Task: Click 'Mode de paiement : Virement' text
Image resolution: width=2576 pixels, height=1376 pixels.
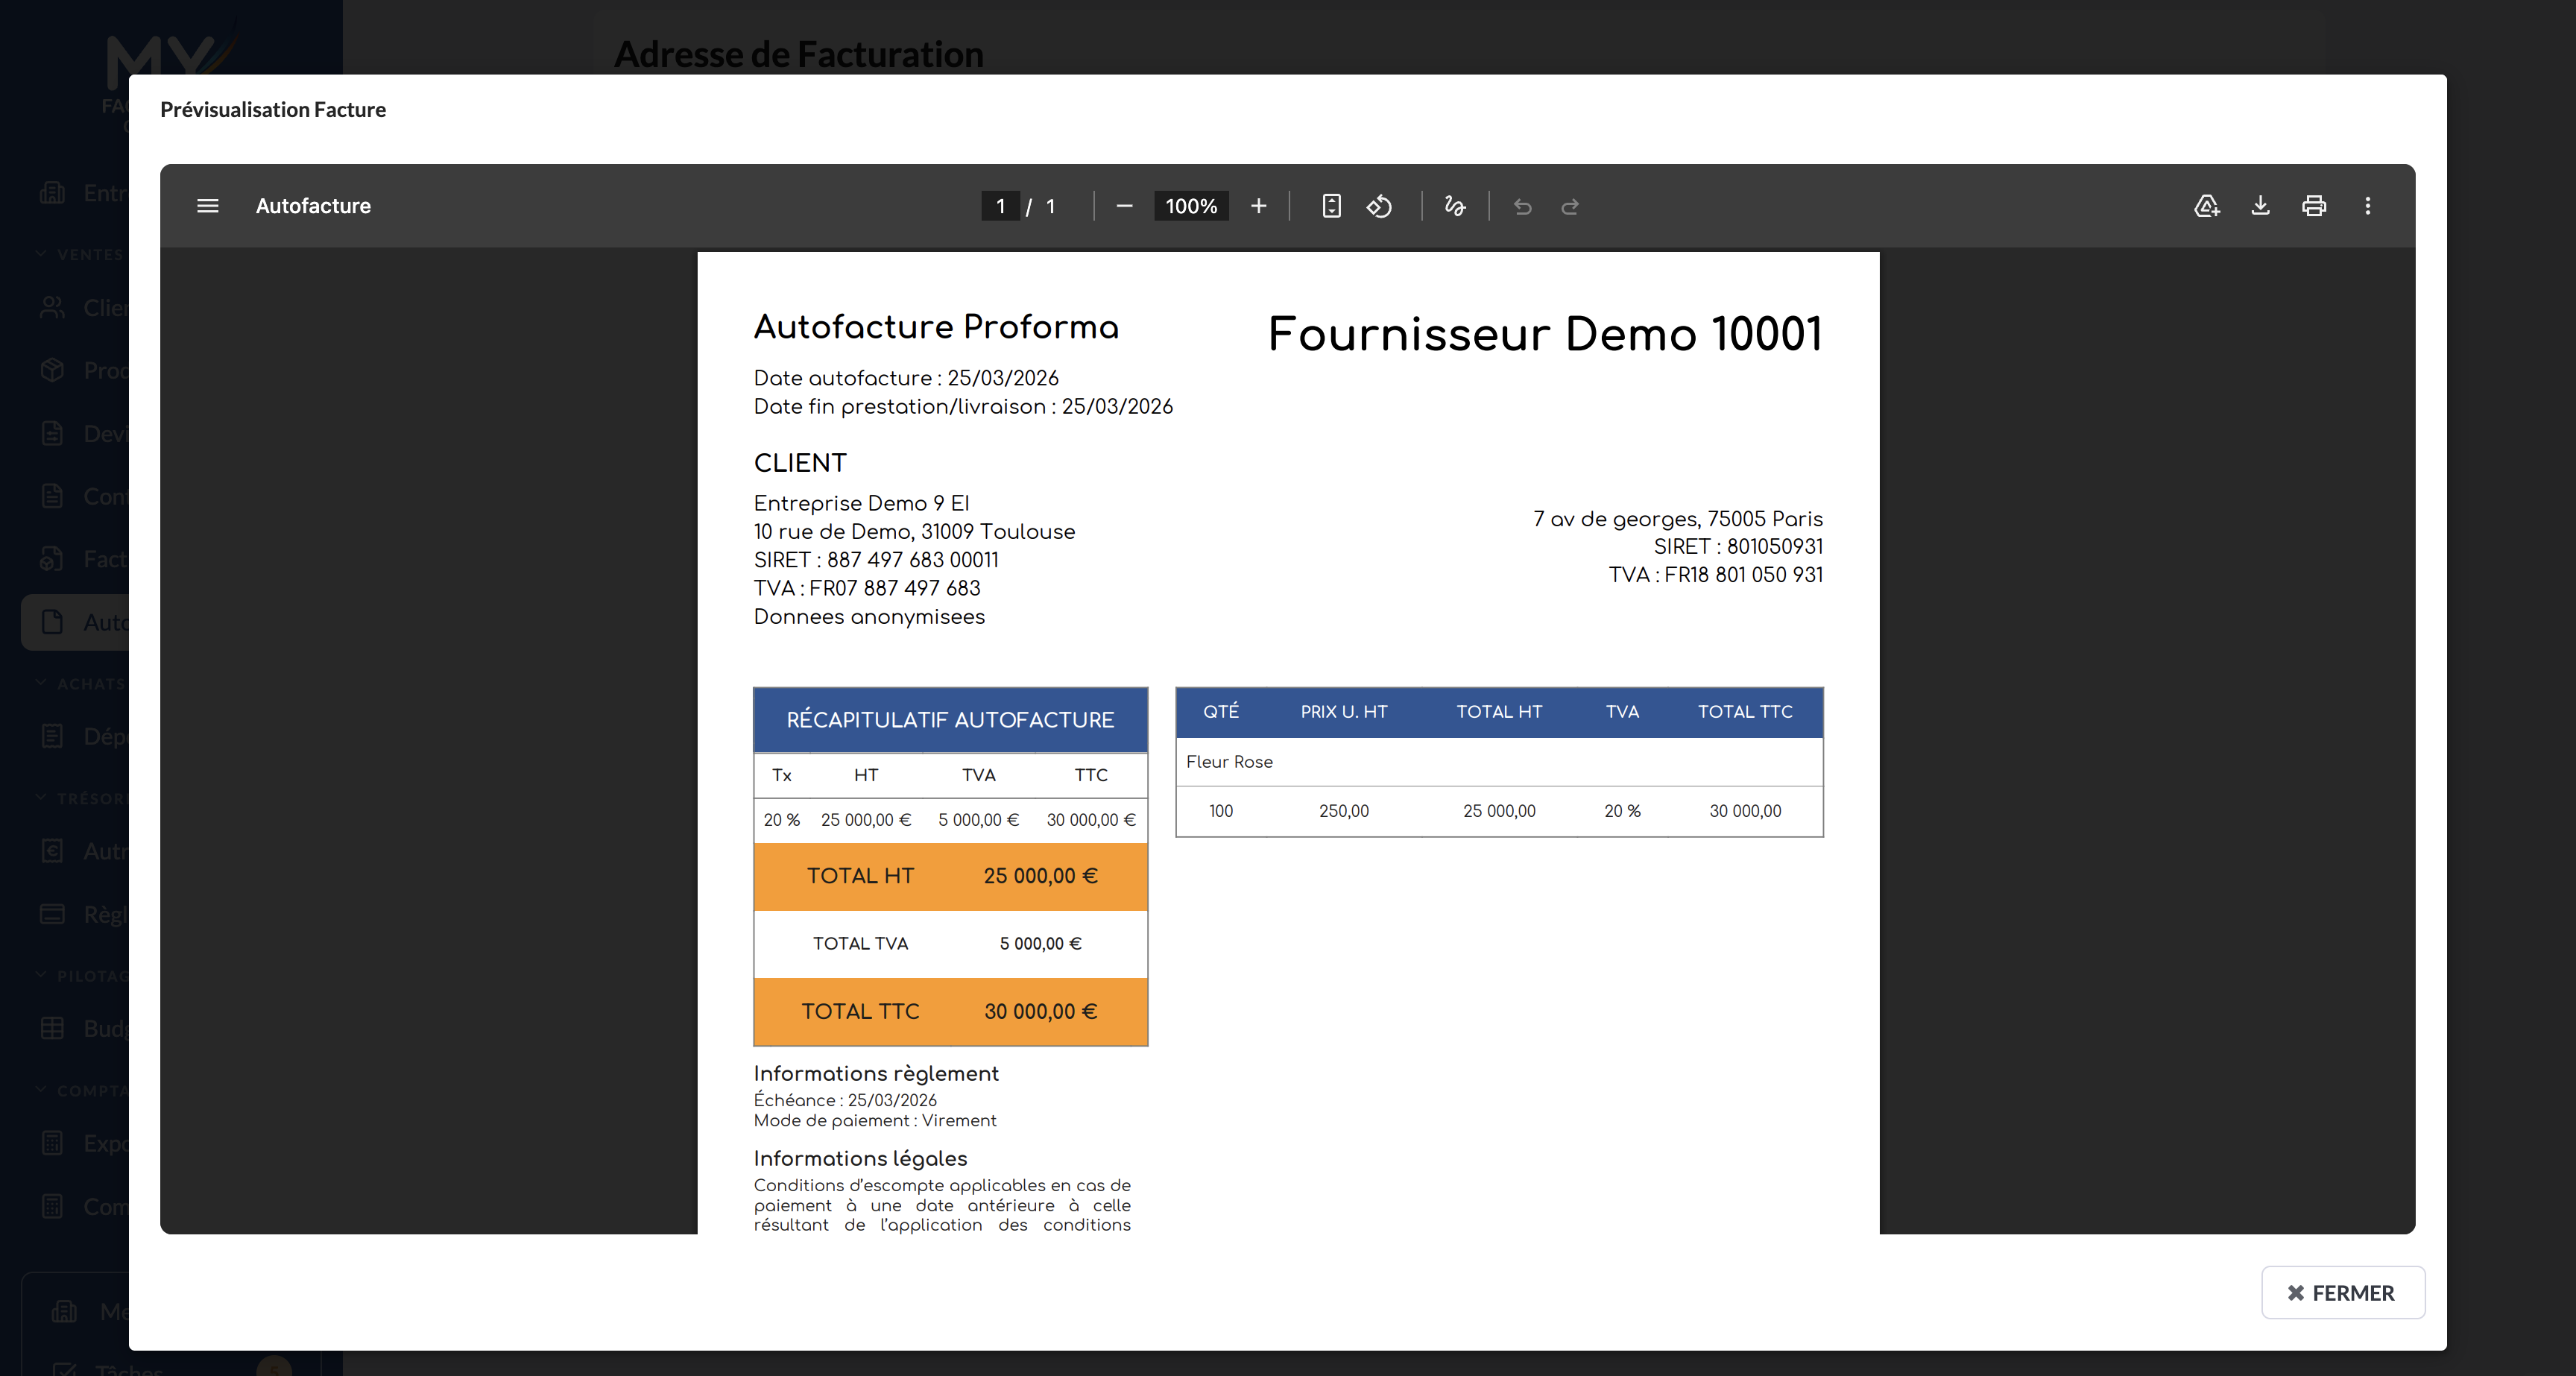Action: pyautogui.click(x=875, y=1121)
